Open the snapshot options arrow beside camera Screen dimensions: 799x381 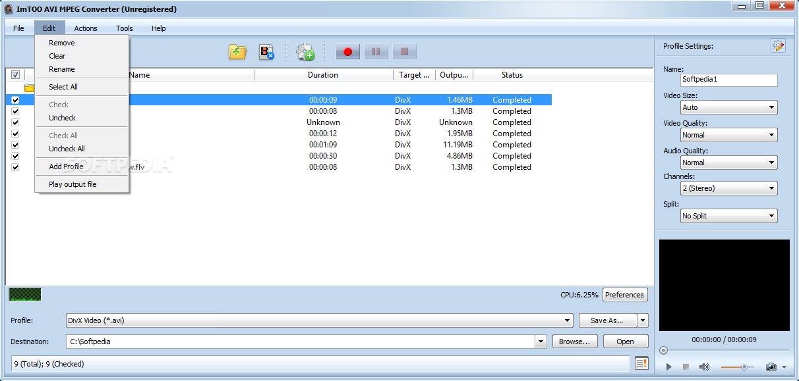click(x=784, y=367)
